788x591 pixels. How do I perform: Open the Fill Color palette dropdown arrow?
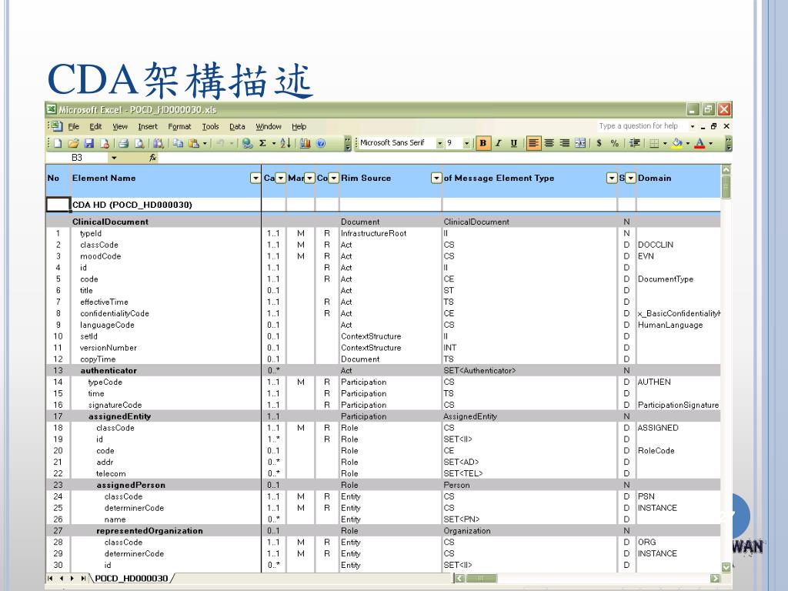687,143
